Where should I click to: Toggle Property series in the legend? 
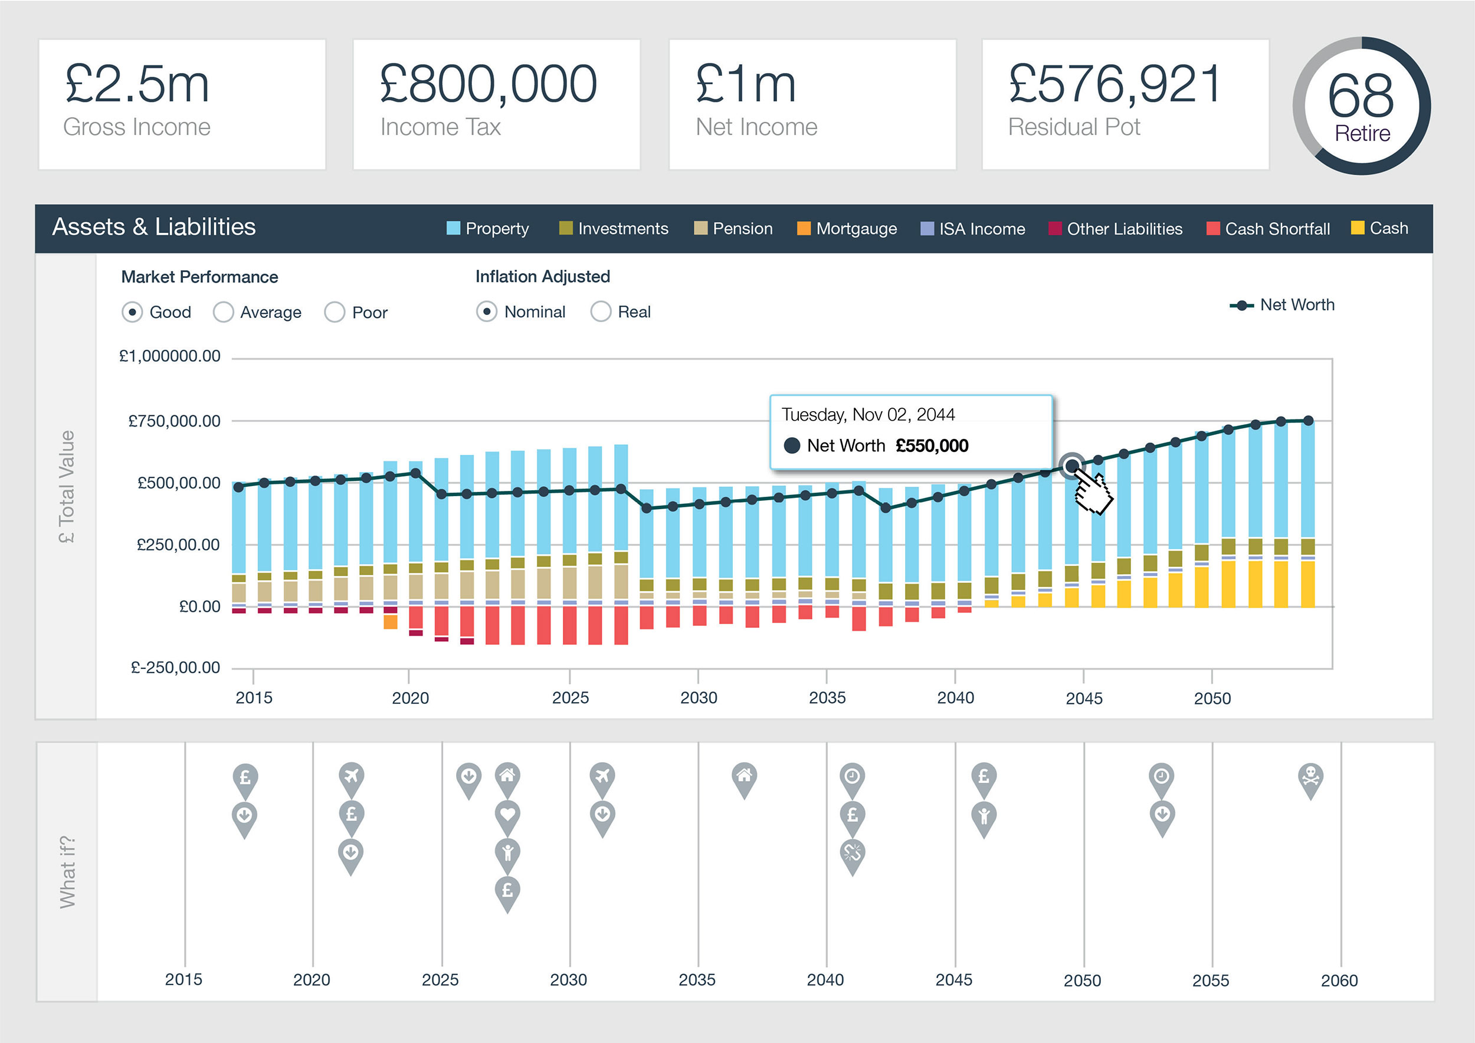[487, 229]
